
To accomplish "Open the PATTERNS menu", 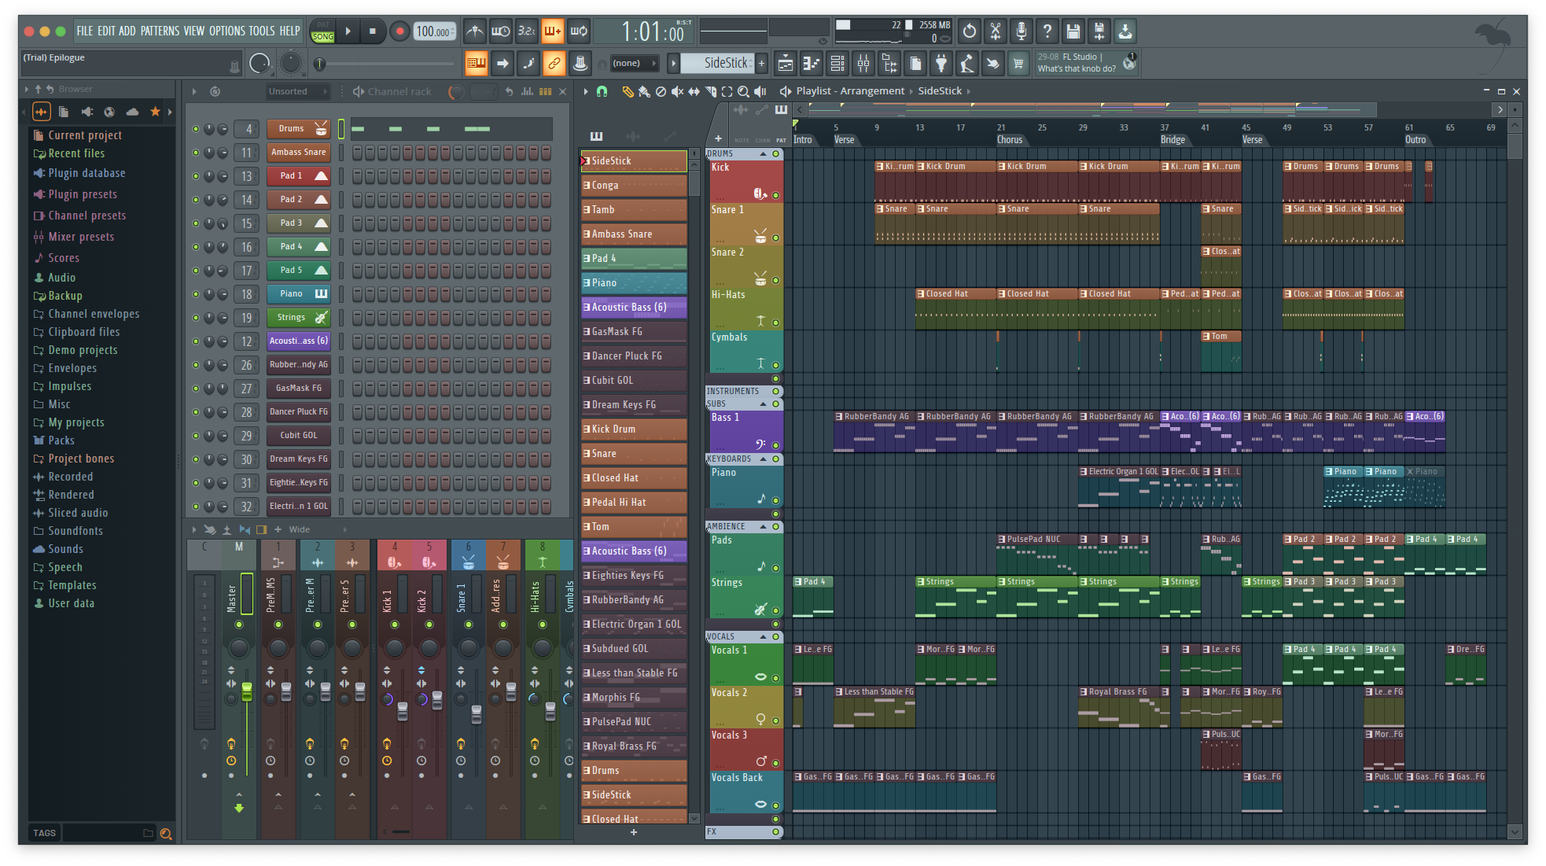I will pos(160,31).
